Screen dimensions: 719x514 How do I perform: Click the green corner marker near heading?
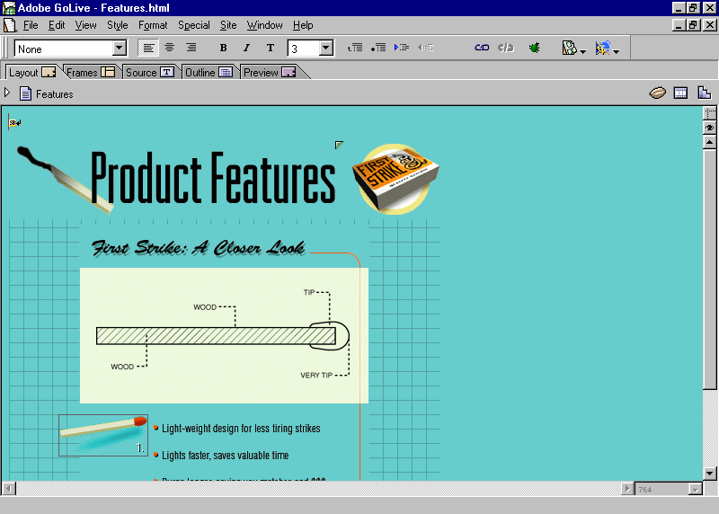pos(339,145)
